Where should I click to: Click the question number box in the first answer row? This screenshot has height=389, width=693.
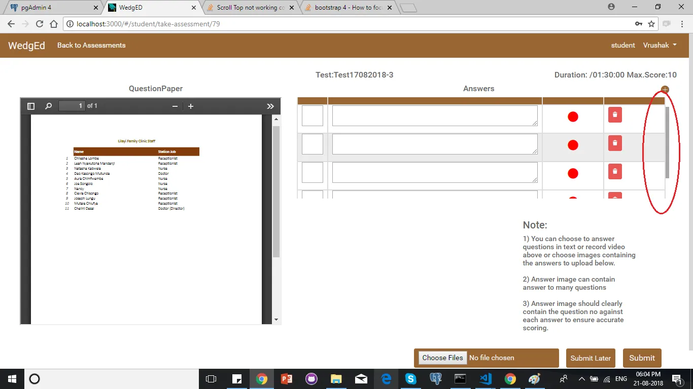pyautogui.click(x=313, y=115)
